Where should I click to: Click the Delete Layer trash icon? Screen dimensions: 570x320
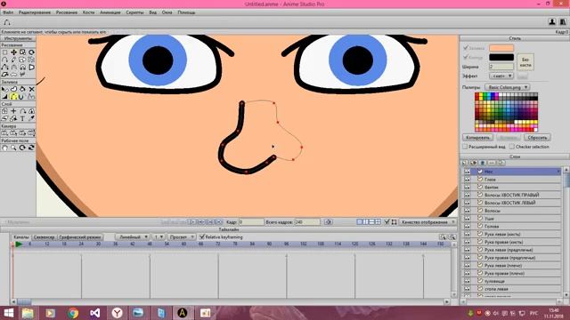pyautogui.click(x=483, y=163)
